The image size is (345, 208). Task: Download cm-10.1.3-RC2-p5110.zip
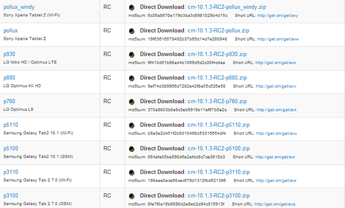point(219,125)
